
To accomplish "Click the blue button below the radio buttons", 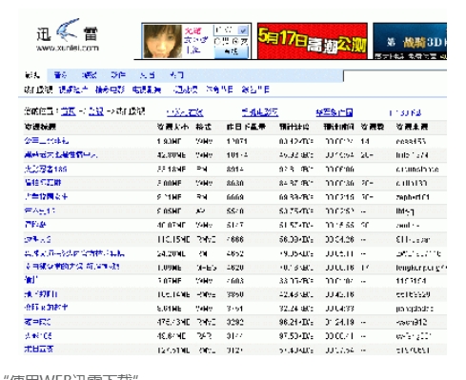I will pos(232,52).
